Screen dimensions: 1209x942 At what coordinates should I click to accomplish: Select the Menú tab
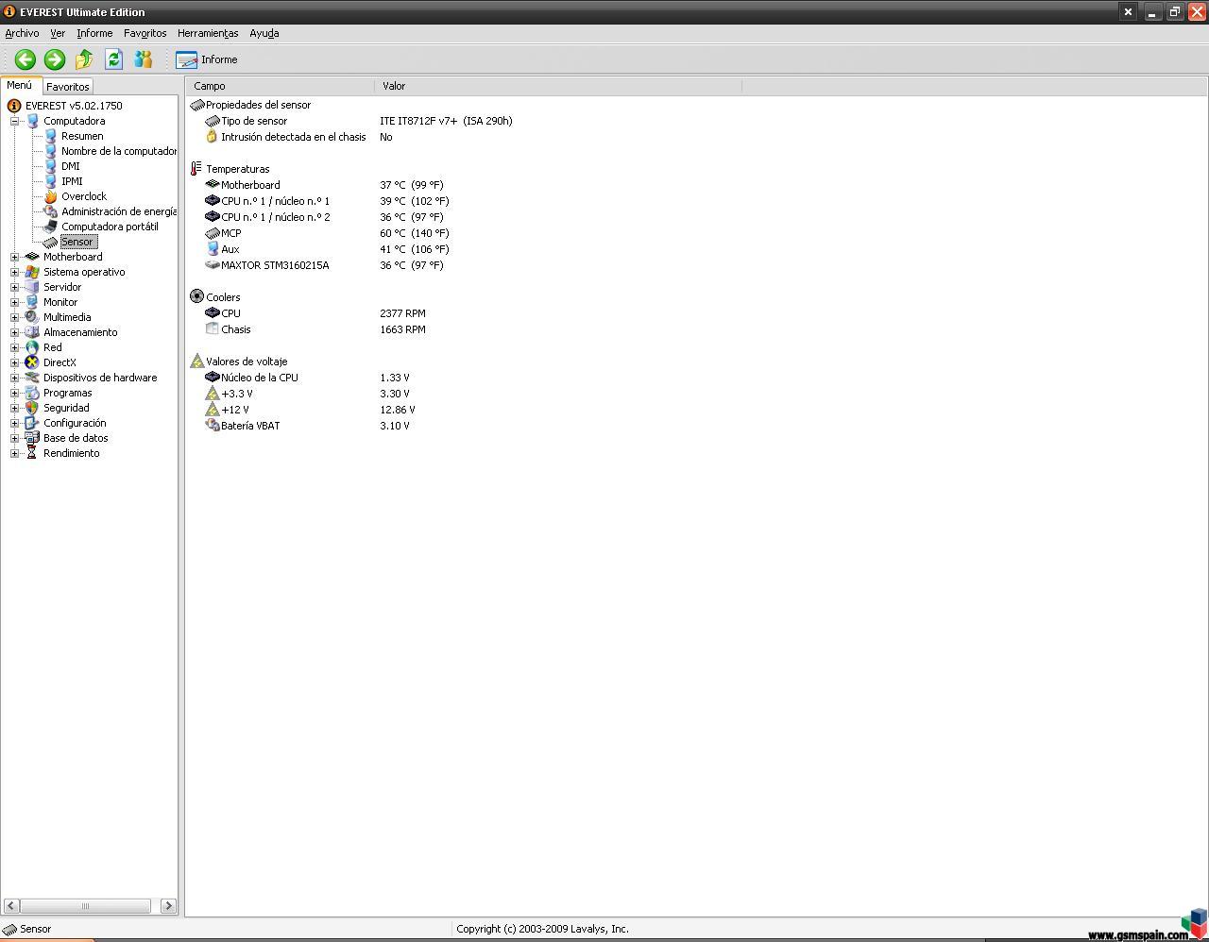20,85
